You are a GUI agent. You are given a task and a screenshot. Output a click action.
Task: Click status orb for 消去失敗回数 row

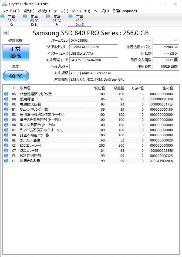click(6, 125)
